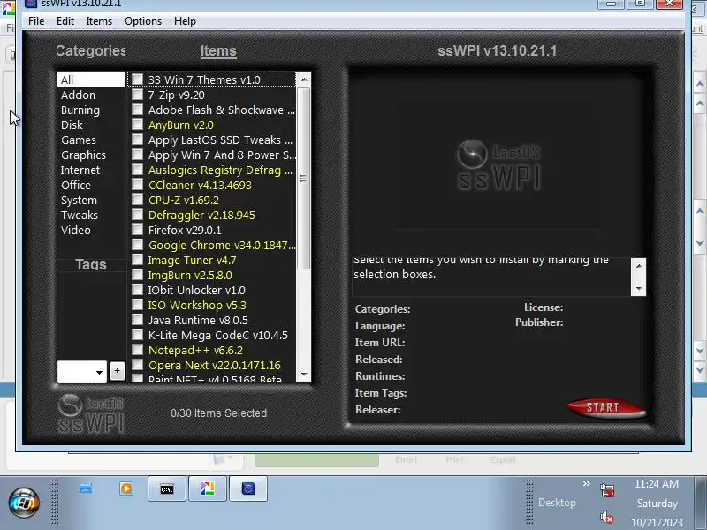Open the Windows Start orb

pos(24,503)
